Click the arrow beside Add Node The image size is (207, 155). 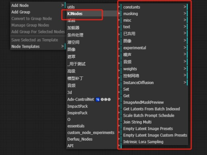[x=62, y=5]
